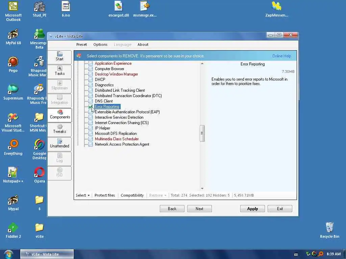Open the Select dropdown in bottom bar
The height and width of the screenshot is (259, 346).
click(83, 195)
